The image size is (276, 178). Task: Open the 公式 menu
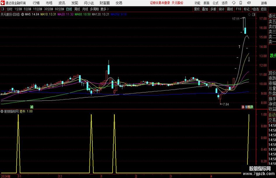pos(216,3)
